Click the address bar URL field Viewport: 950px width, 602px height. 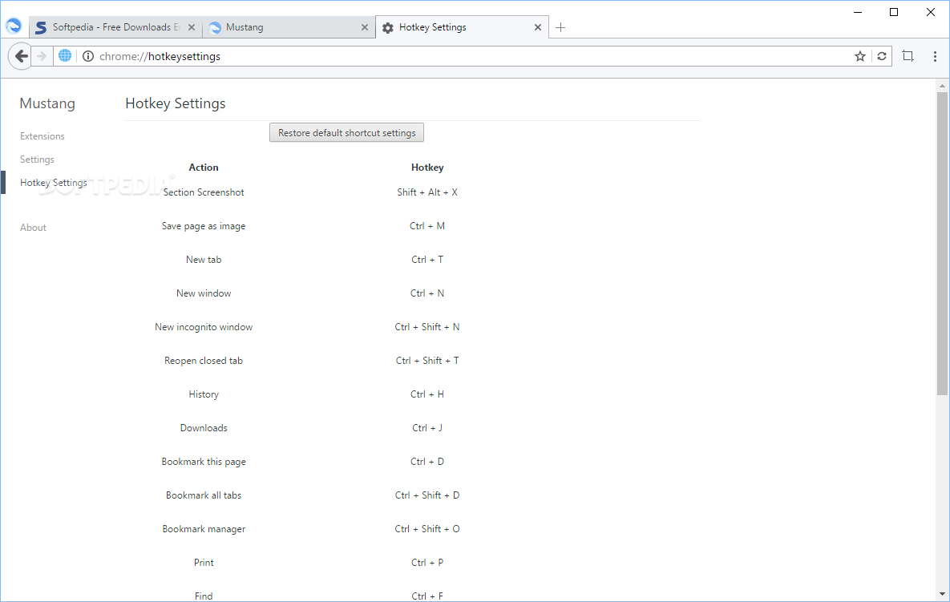[472, 56]
